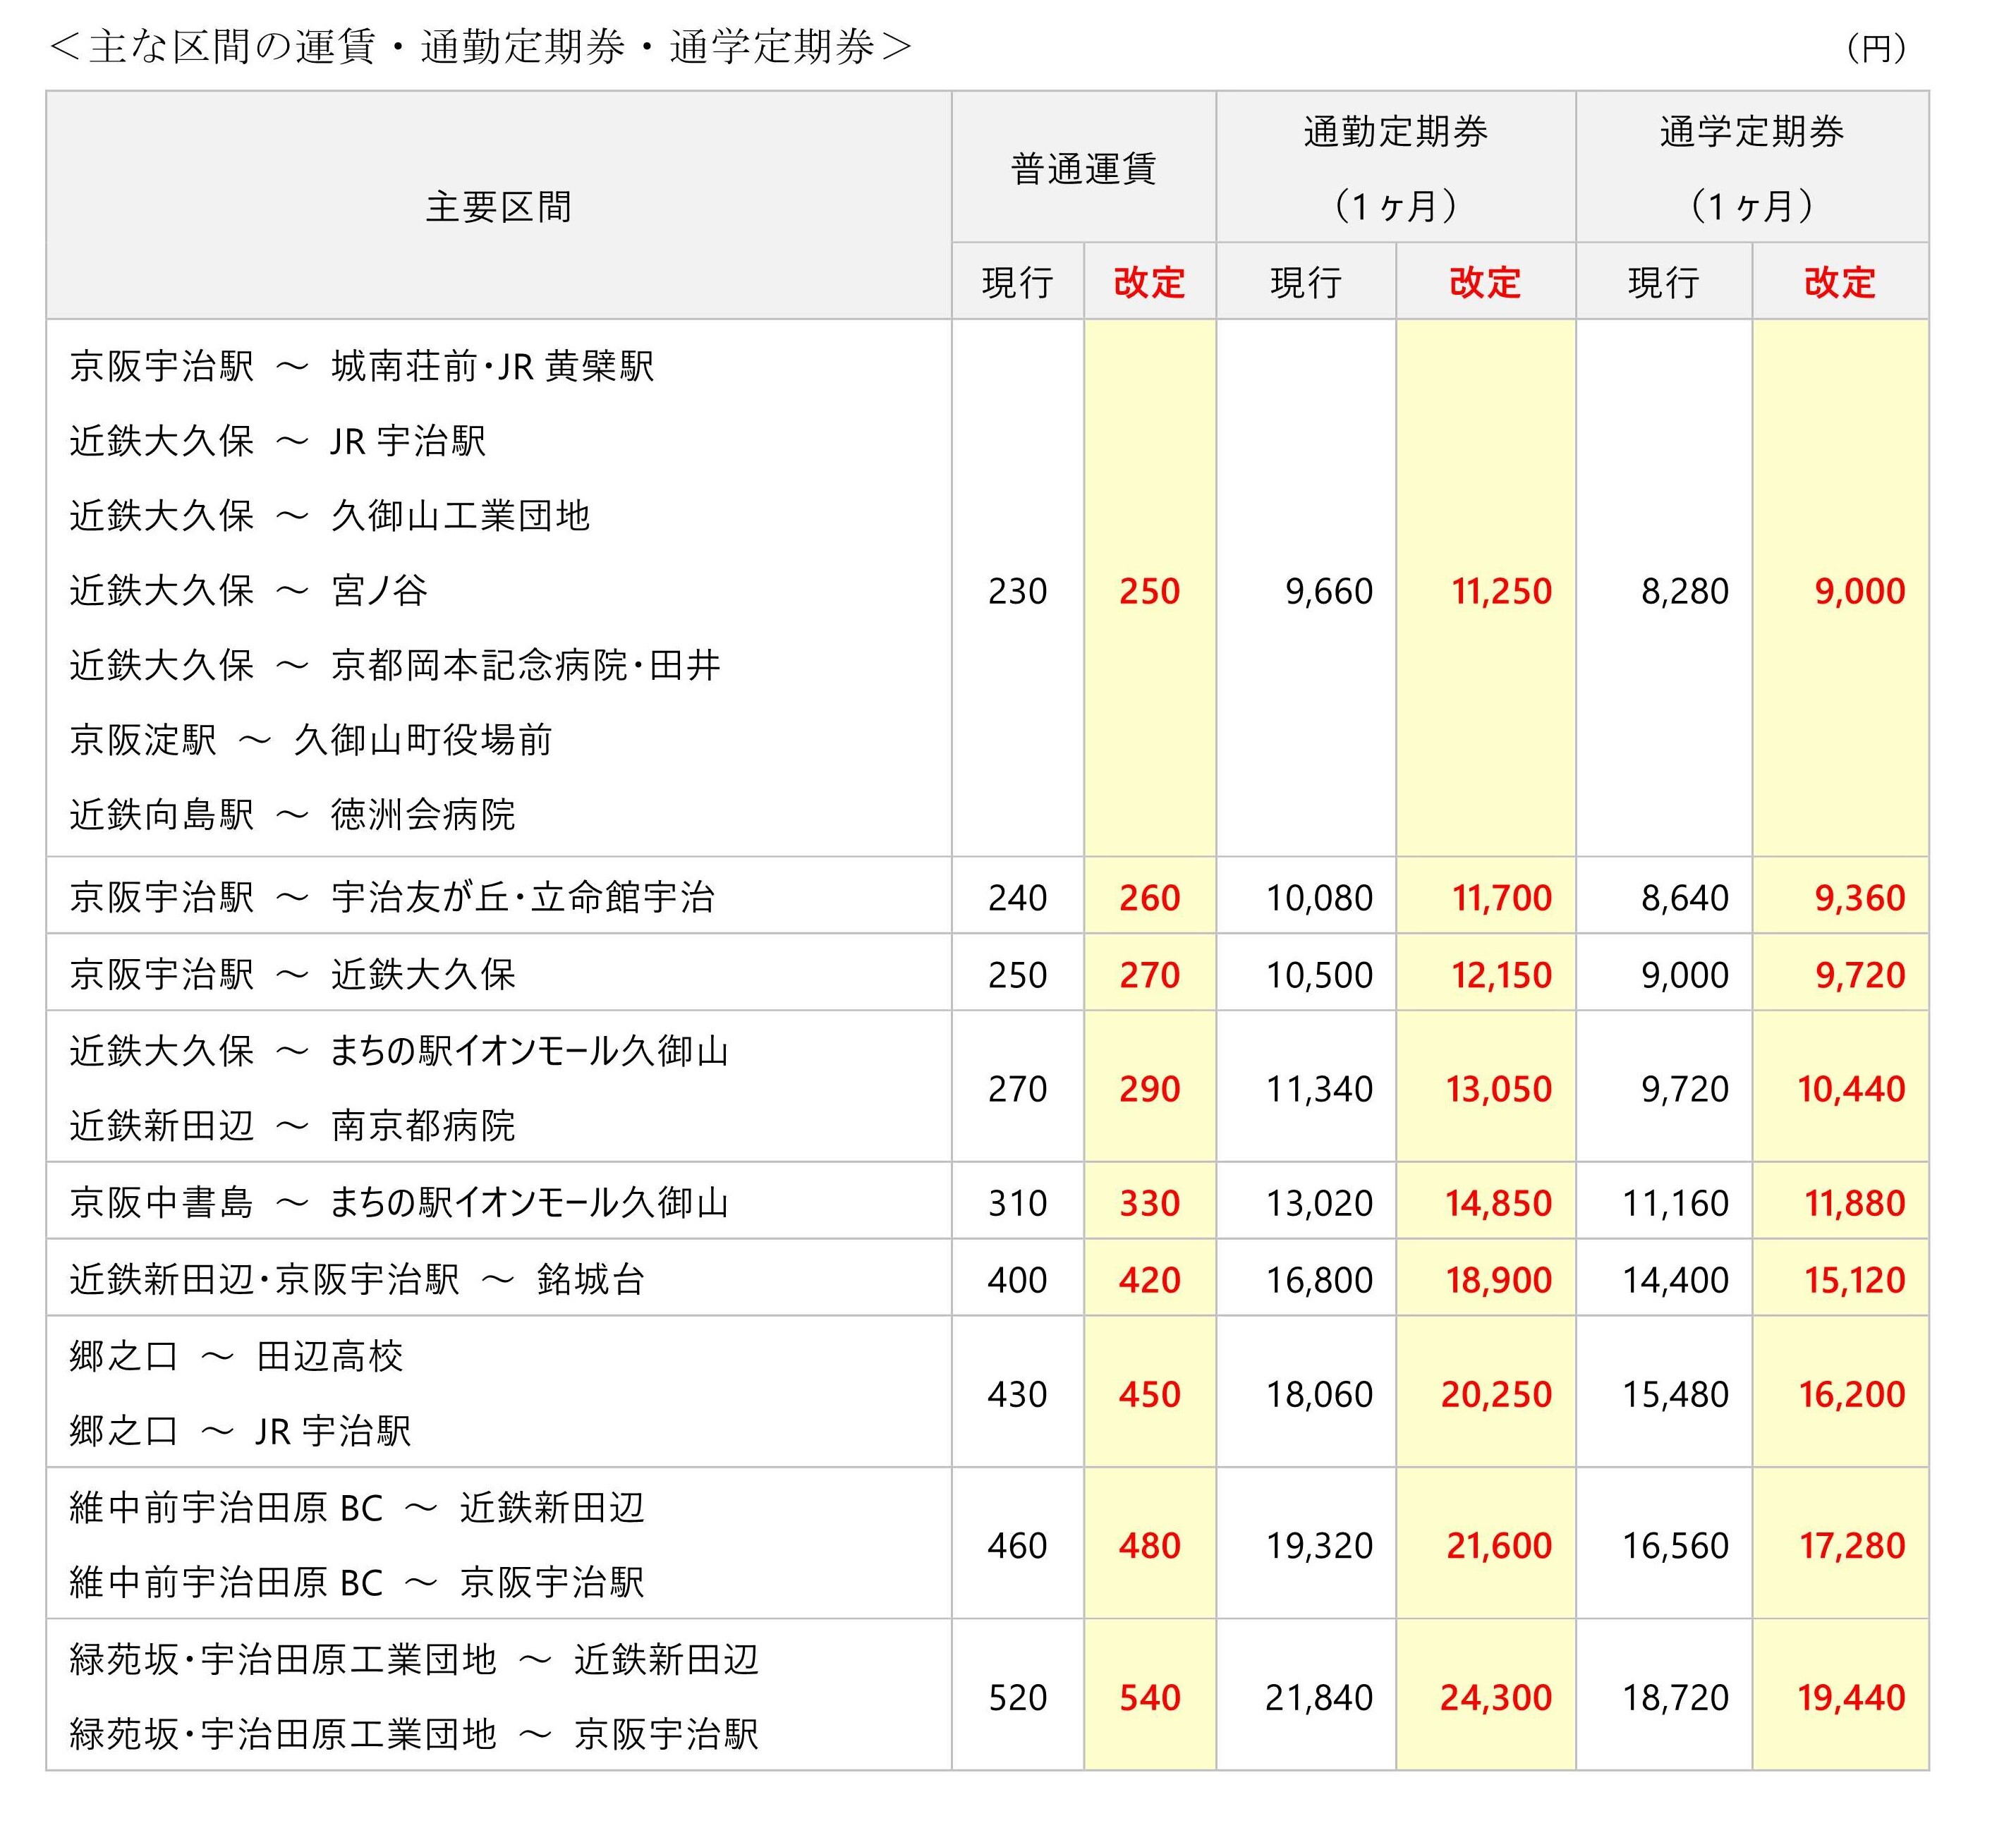This screenshot has width=2016, height=1847.
Task: Click the current student pass 11,160
Action: [x=1675, y=1203]
